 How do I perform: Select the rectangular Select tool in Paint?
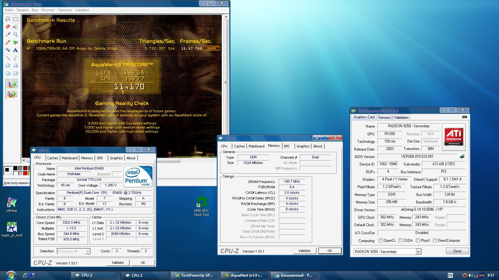pyautogui.click(x=15, y=19)
